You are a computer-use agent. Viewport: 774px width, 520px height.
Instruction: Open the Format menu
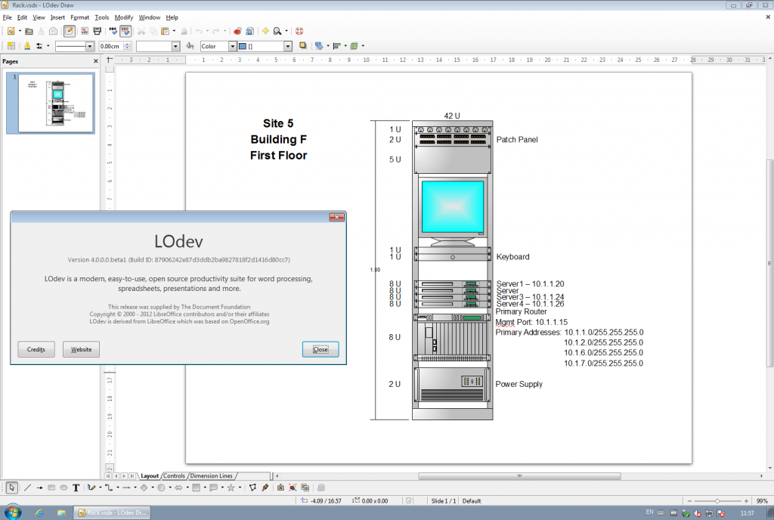pyautogui.click(x=79, y=17)
